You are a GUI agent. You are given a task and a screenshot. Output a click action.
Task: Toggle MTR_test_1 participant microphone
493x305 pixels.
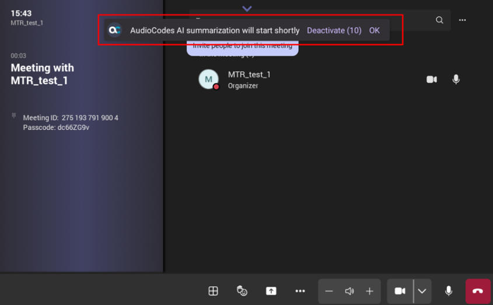pos(456,79)
